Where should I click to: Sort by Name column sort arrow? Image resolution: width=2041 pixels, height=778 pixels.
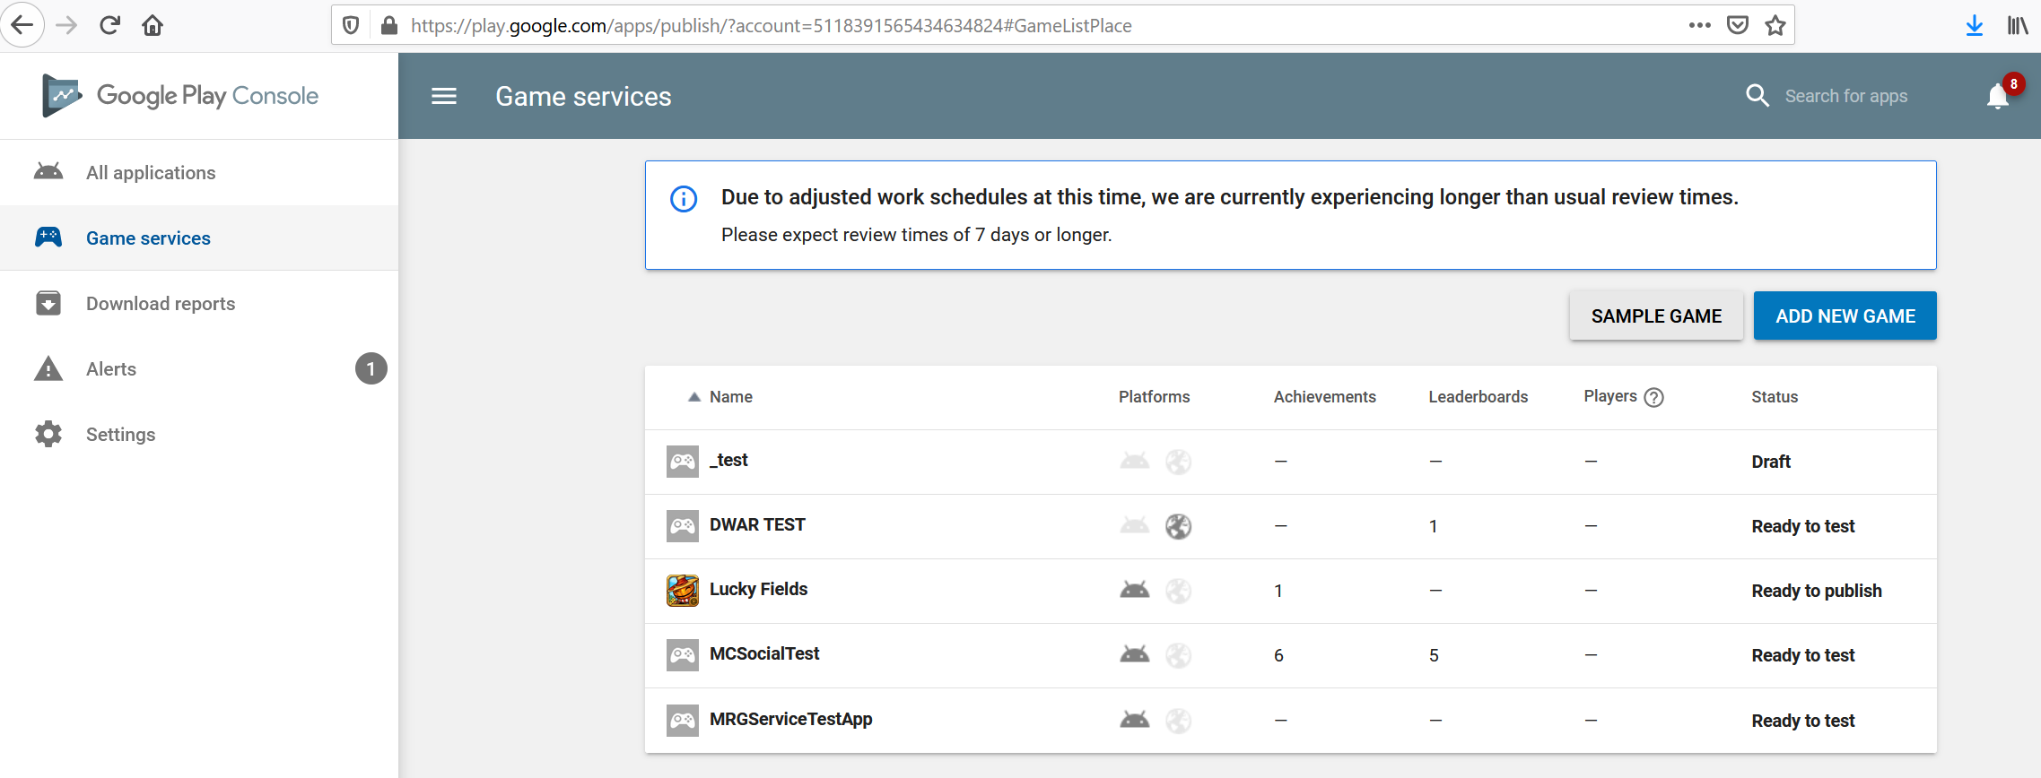click(x=693, y=397)
